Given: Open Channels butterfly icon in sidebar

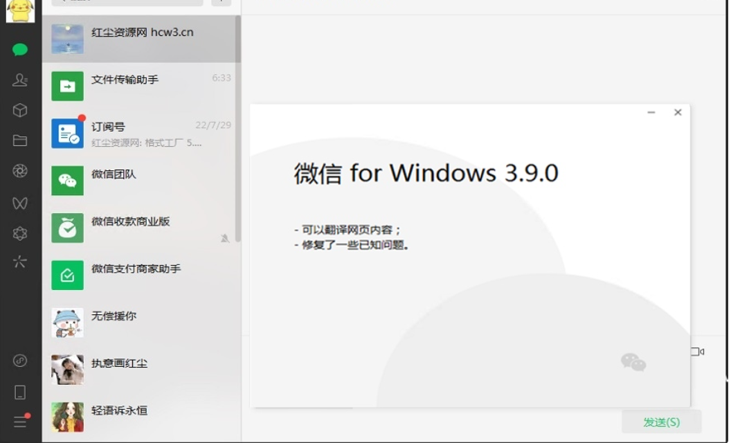Looking at the screenshot, I should 20,203.
